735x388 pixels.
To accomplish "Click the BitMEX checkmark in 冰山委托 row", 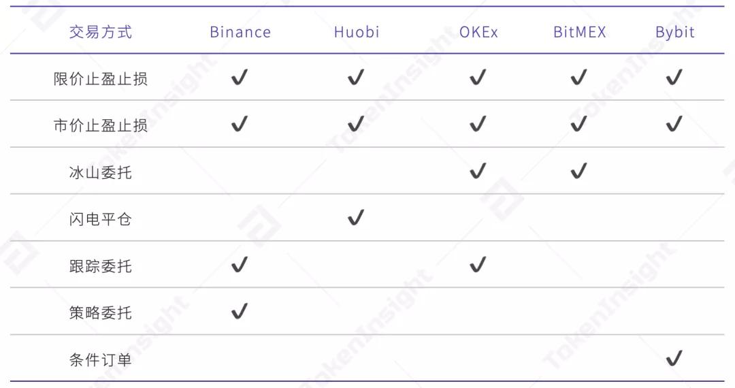I will (578, 172).
